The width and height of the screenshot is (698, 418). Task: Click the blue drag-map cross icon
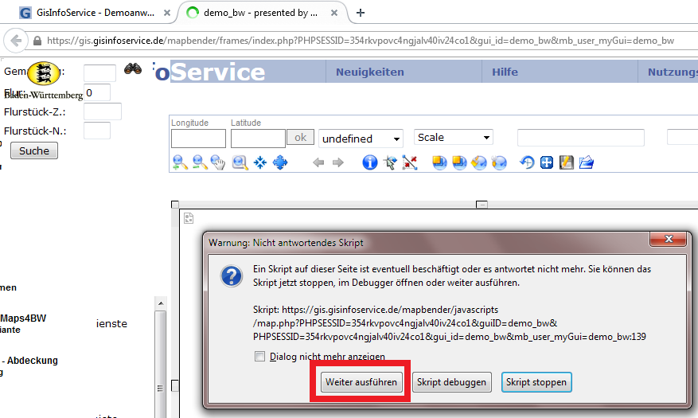coord(547,162)
